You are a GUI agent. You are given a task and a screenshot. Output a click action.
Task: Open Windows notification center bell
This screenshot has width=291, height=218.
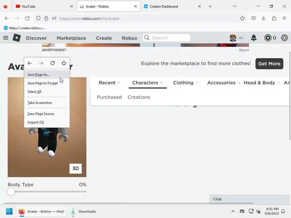pos(283,211)
